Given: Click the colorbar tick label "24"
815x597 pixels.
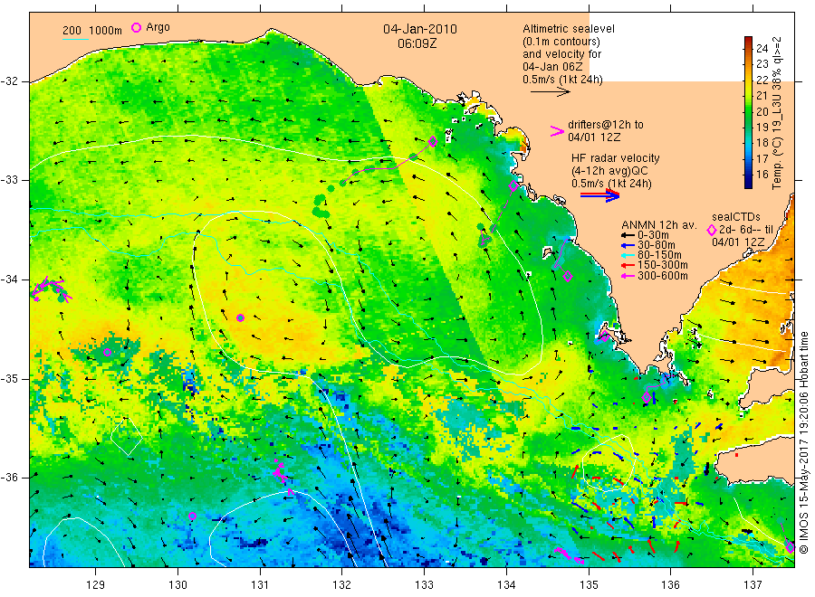Looking at the screenshot, I should click(762, 48).
